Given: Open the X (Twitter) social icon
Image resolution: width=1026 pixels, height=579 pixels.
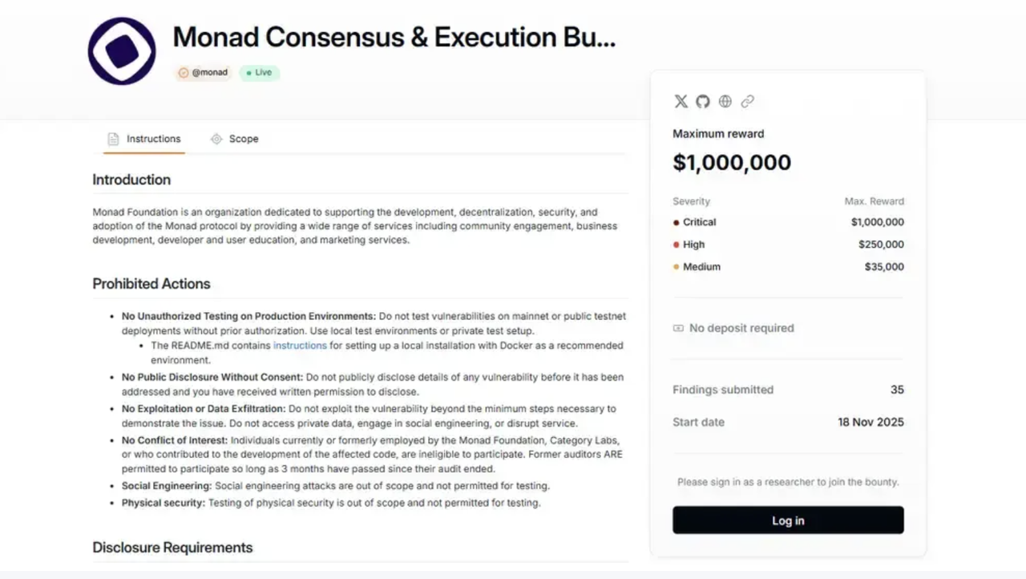Looking at the screenshot, I should pos(681,101).
